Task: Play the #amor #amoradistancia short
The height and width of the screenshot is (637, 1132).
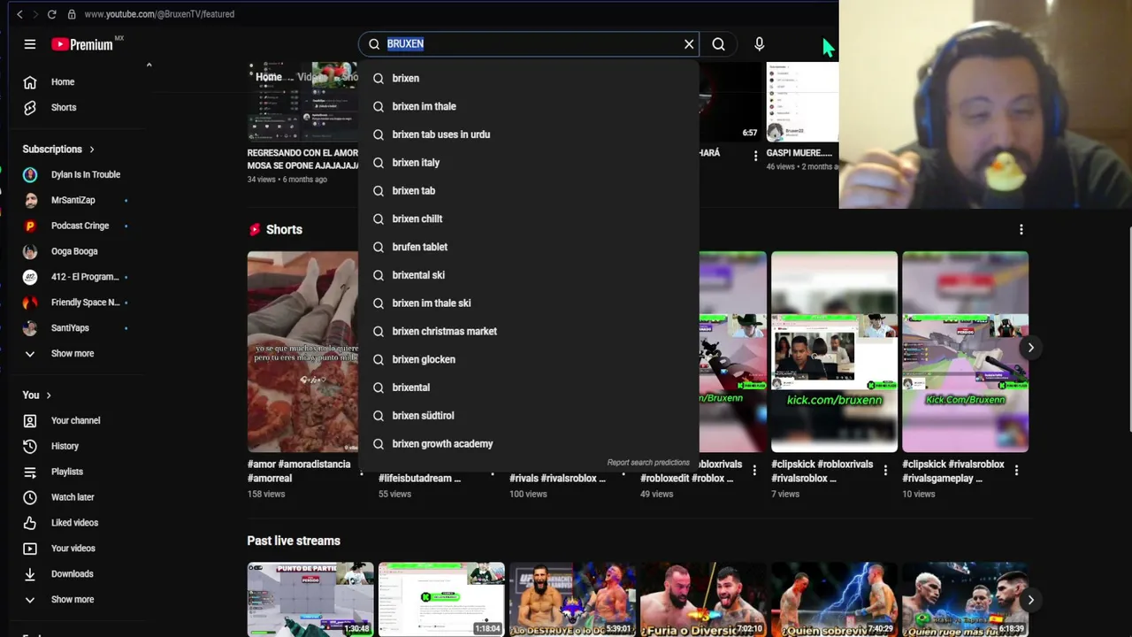Action: coord(302,352)
